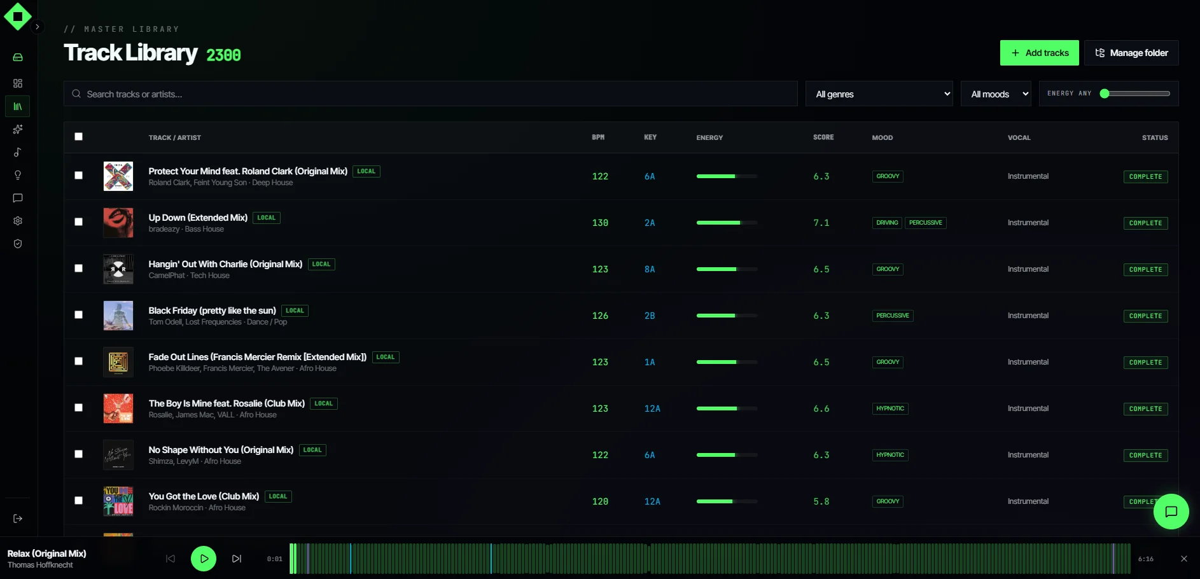The image size is (1200, 579).
Task: Open the shield check sidebar icon
Action: [x=18, y=244]
